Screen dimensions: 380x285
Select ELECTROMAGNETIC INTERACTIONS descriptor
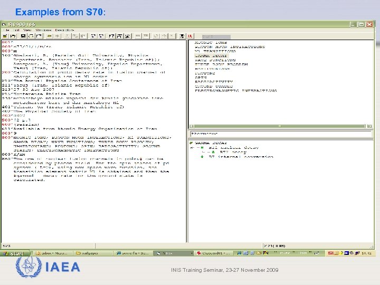235,91
